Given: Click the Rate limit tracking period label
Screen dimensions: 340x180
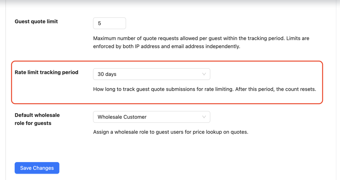Looking at the screenshot, I should click(x=46, y=72).
